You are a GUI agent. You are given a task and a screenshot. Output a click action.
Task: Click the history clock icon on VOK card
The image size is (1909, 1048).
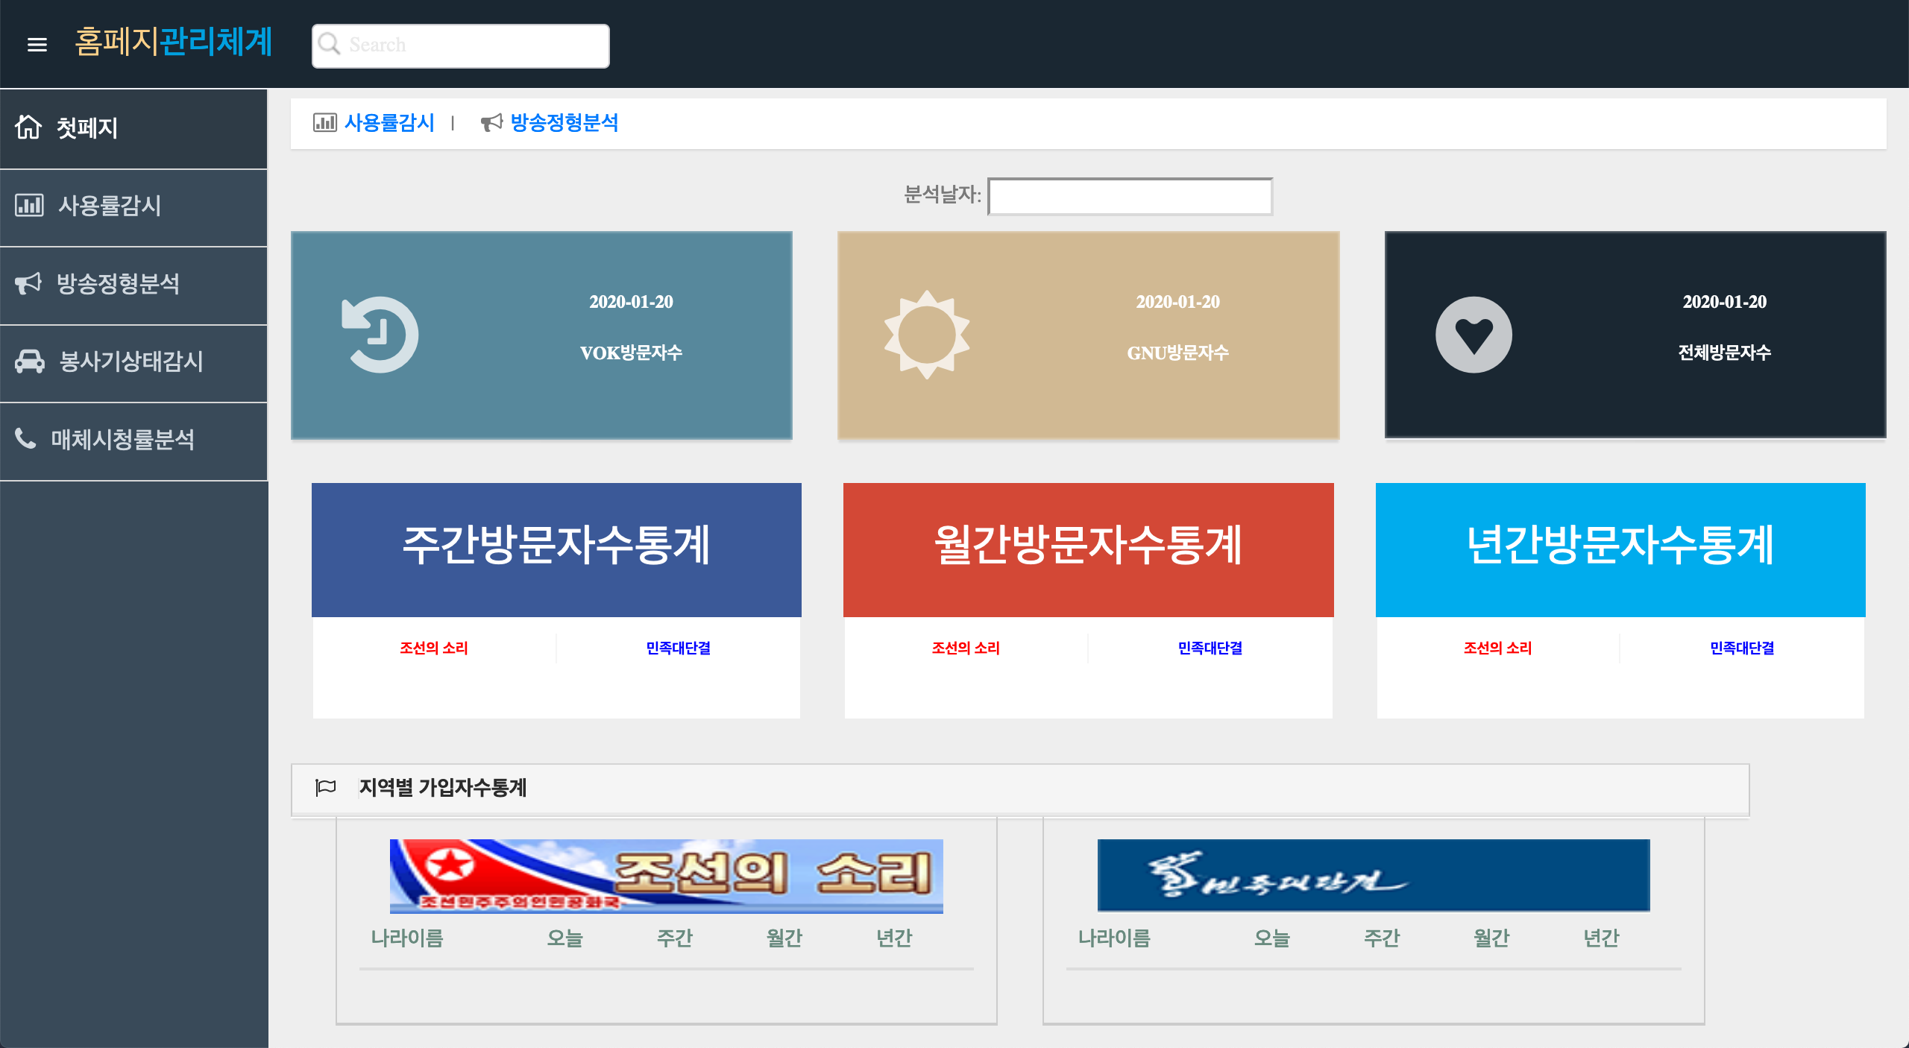click(380, 335)
